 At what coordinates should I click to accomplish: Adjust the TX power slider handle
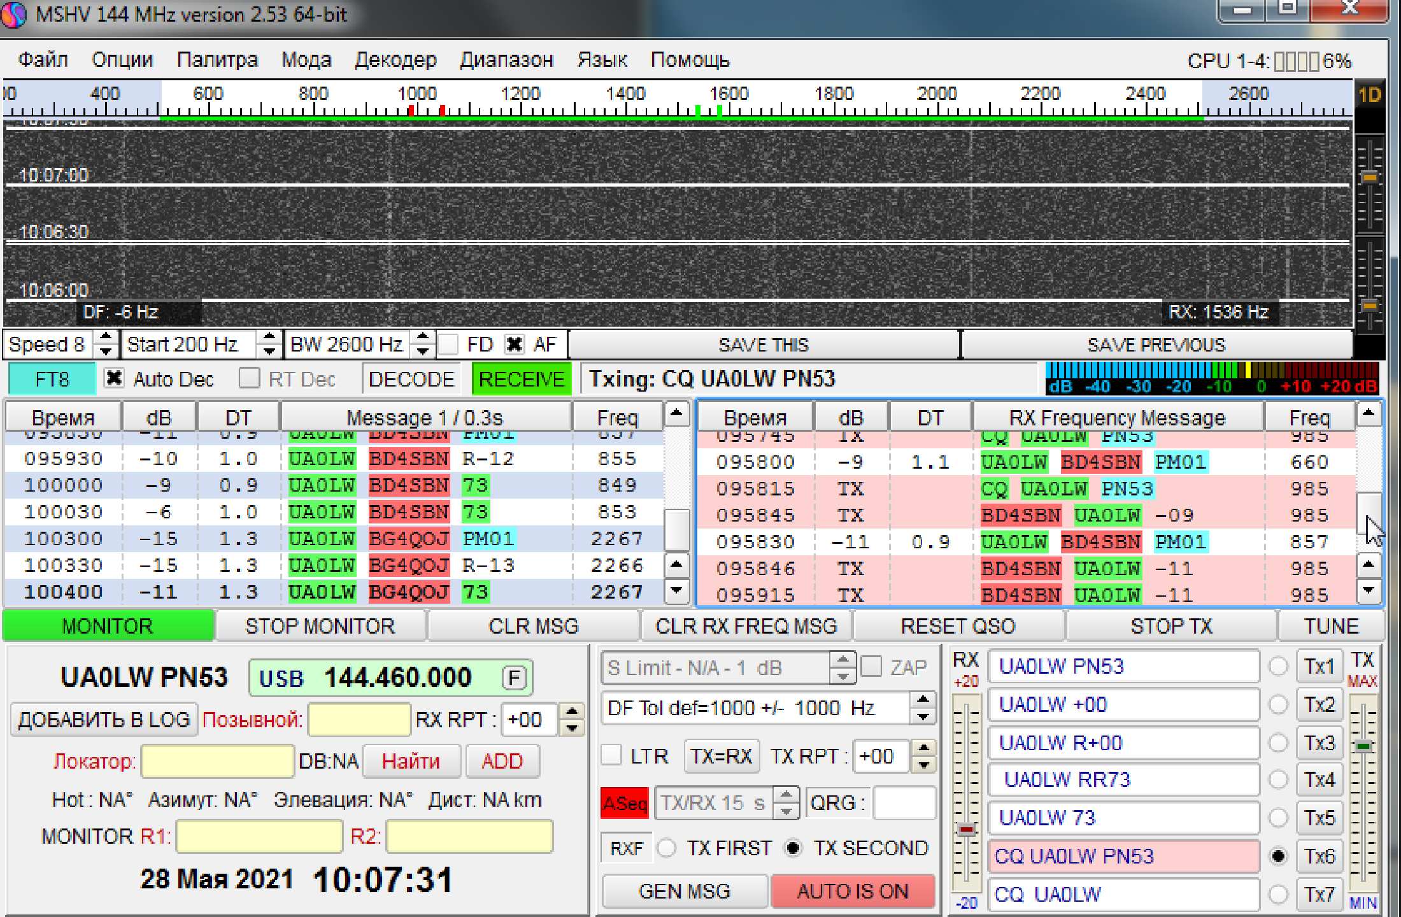pos(1363,745)
